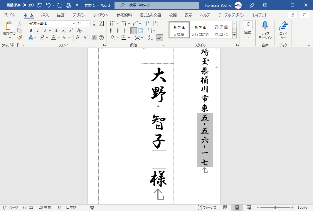Apply the 標準 (Normal) style
The height and width of the screenshot is (211, 313).
point(179,30)
